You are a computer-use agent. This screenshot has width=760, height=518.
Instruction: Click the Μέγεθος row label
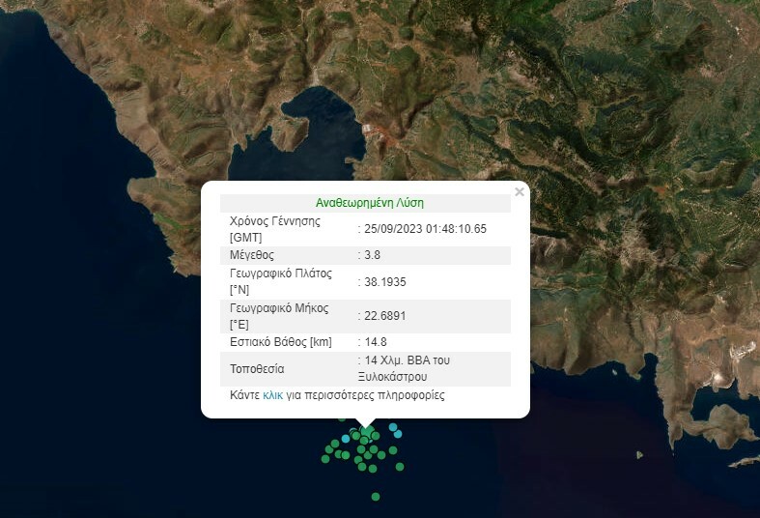click(252, 255)
